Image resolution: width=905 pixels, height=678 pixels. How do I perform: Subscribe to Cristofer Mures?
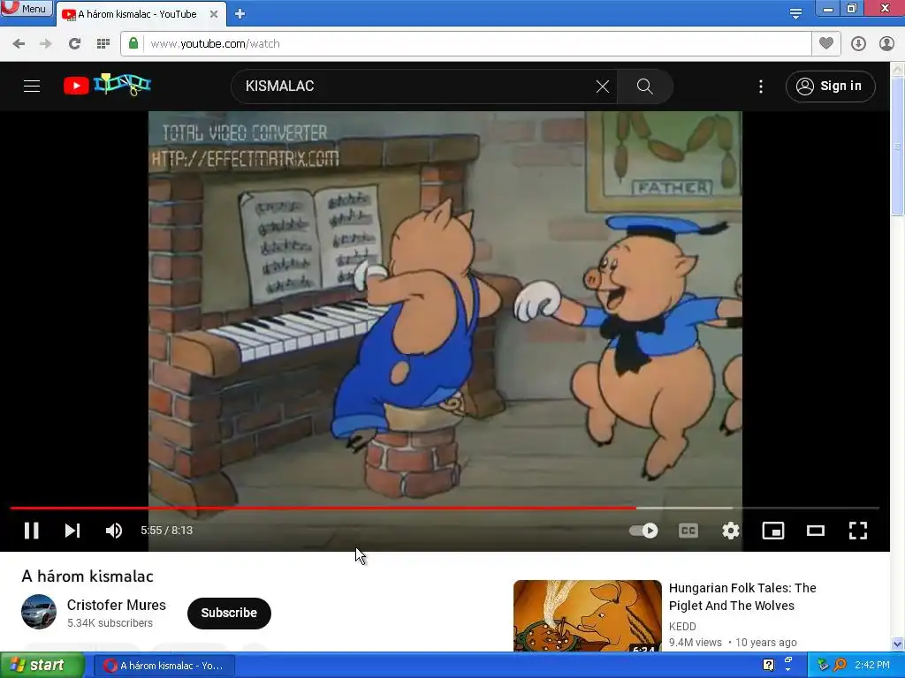(229, 613)
